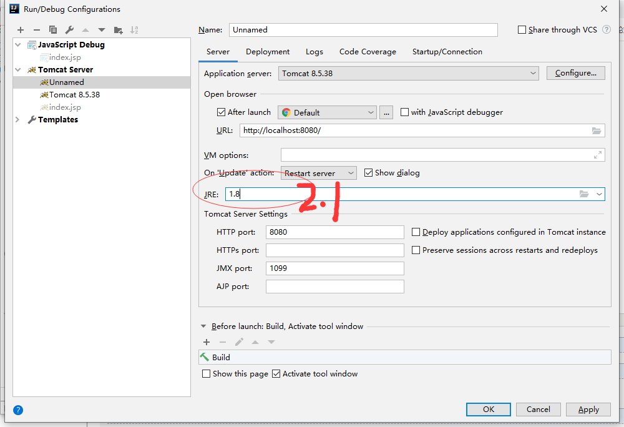
Task: Move before launch task up
Action: click(x=255, y=342)
